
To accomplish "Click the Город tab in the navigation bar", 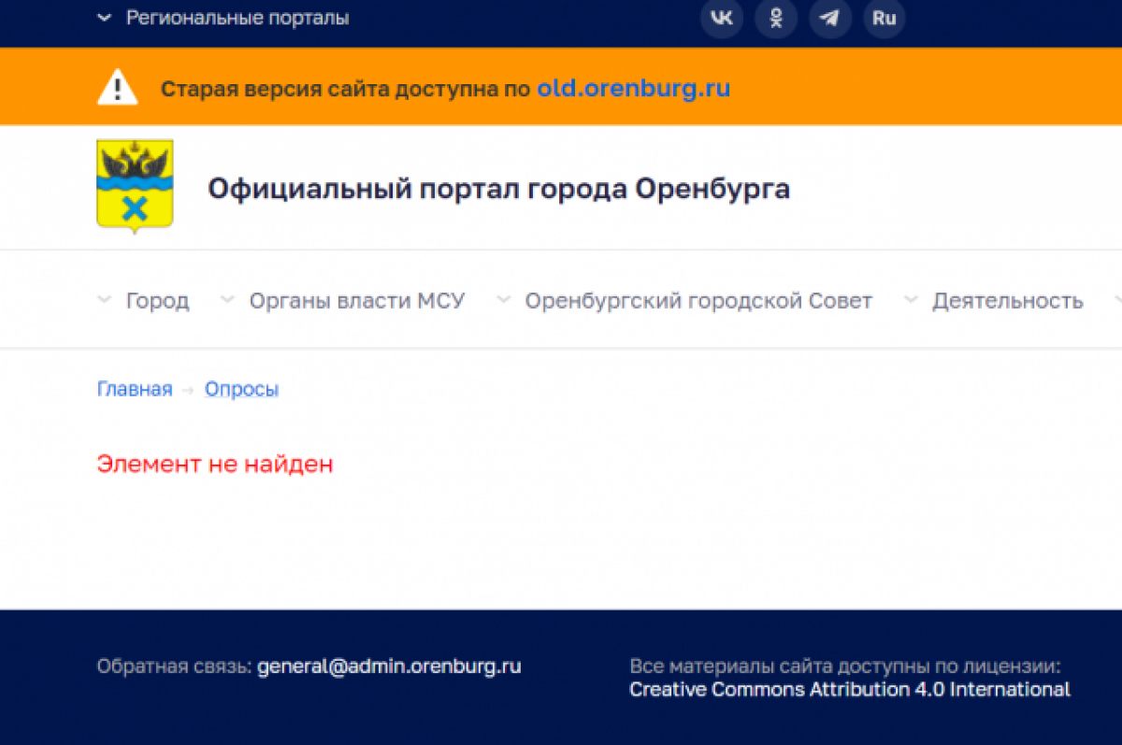I will [158, 300].
